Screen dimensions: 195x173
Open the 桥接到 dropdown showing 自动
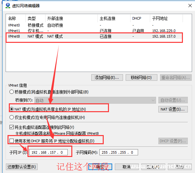pos(95,100)
